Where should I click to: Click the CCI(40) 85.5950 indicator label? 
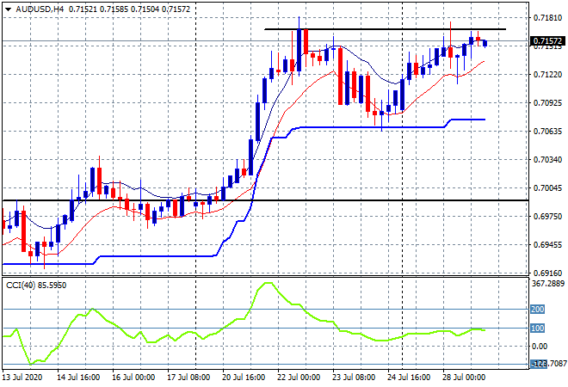pos(36,286)
